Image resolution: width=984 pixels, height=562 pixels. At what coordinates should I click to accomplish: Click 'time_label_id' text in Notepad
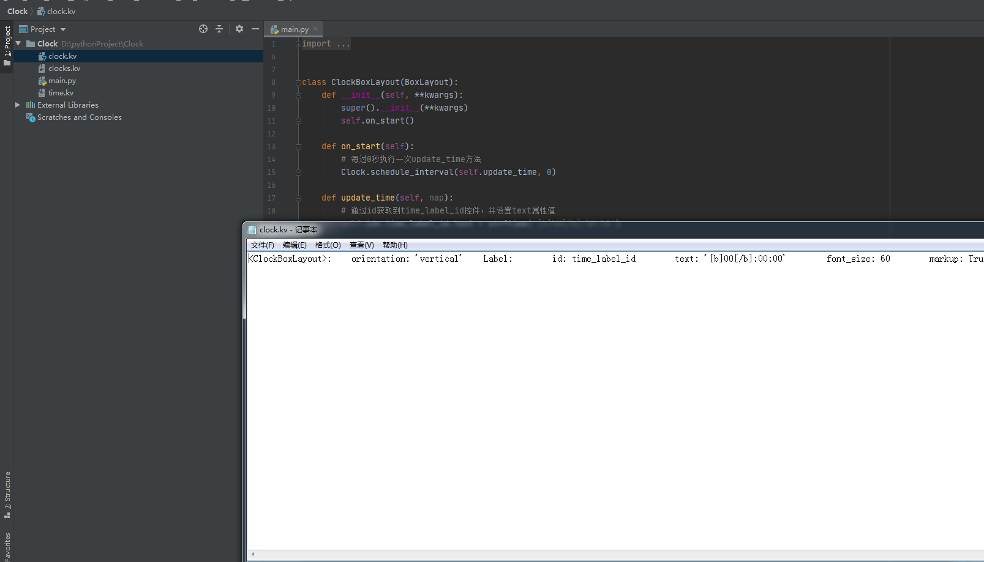[604, 259]
